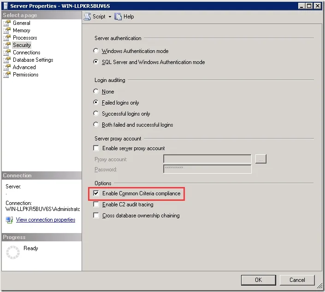
Task: Switch to the Processors page
Action: (x=25, y=38)
